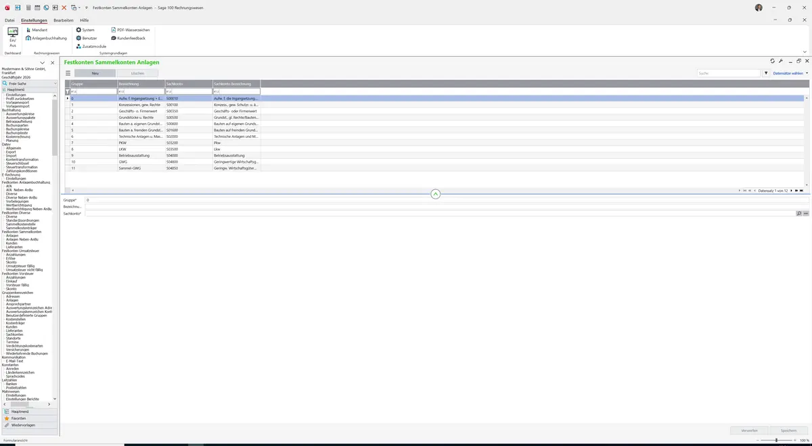Open Zusatzmodule in the ribbon
This screenshot has height=446, width=812.
[x=91, y=46]
